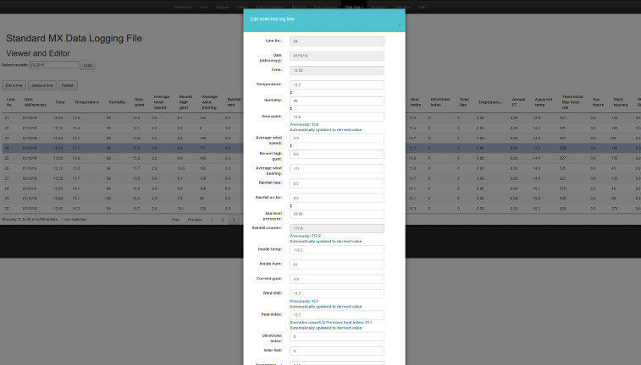The width and height of the screenshot is (641, 365).
Task: Click the Refresh button above the table
Action: pyautogui.click(x=69, y=85)
